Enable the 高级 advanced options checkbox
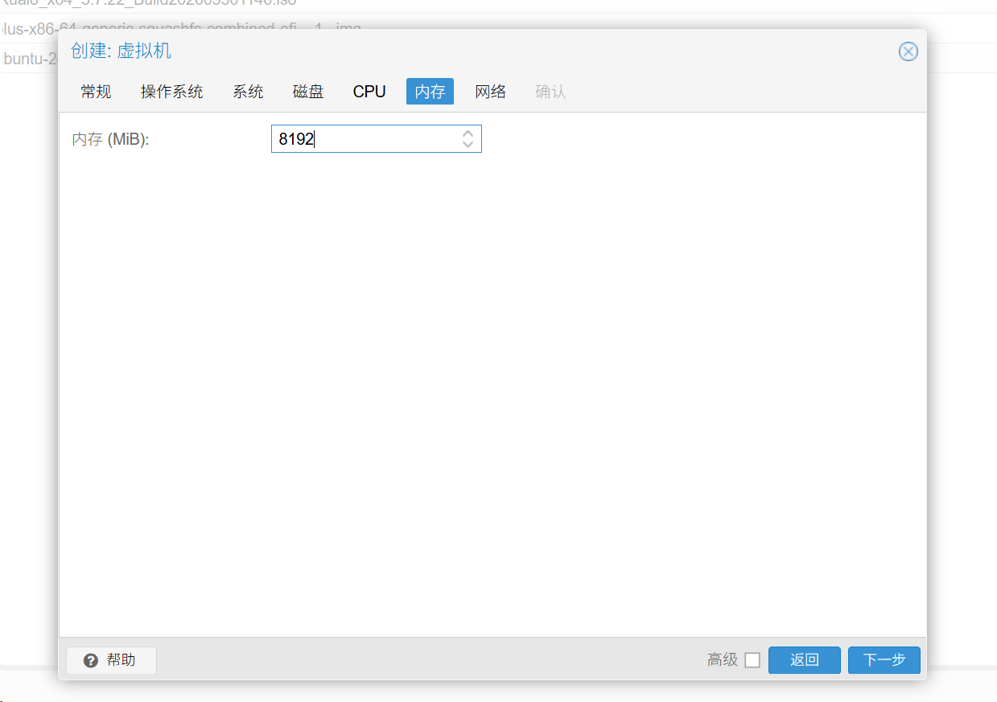997x702 pixels. 752,660
